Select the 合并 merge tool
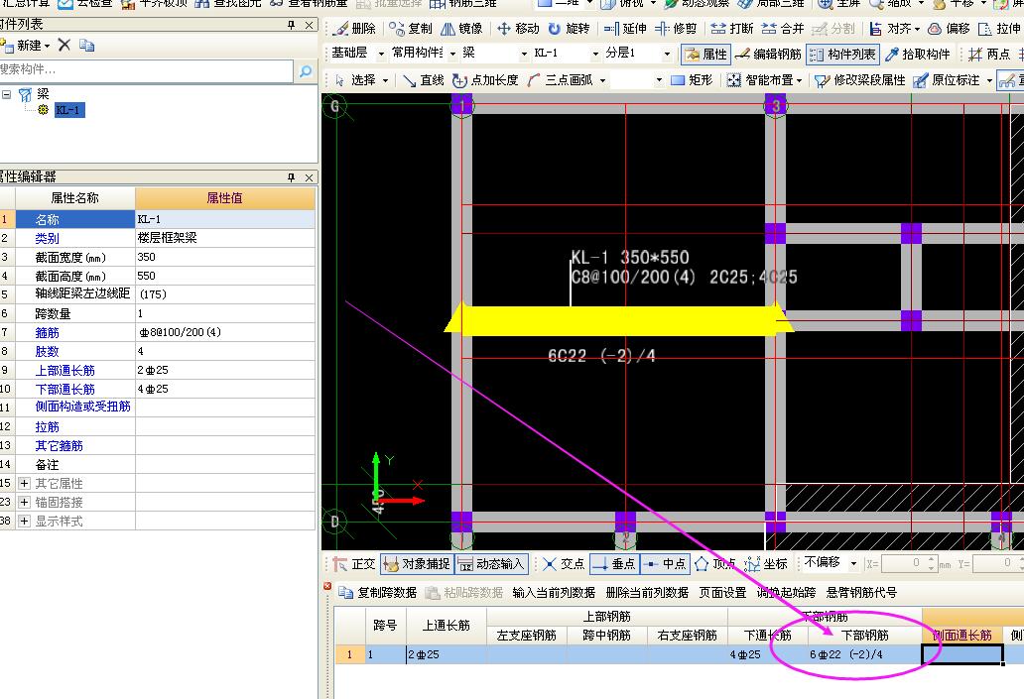The image size is (1024, 699). point(783,29)
